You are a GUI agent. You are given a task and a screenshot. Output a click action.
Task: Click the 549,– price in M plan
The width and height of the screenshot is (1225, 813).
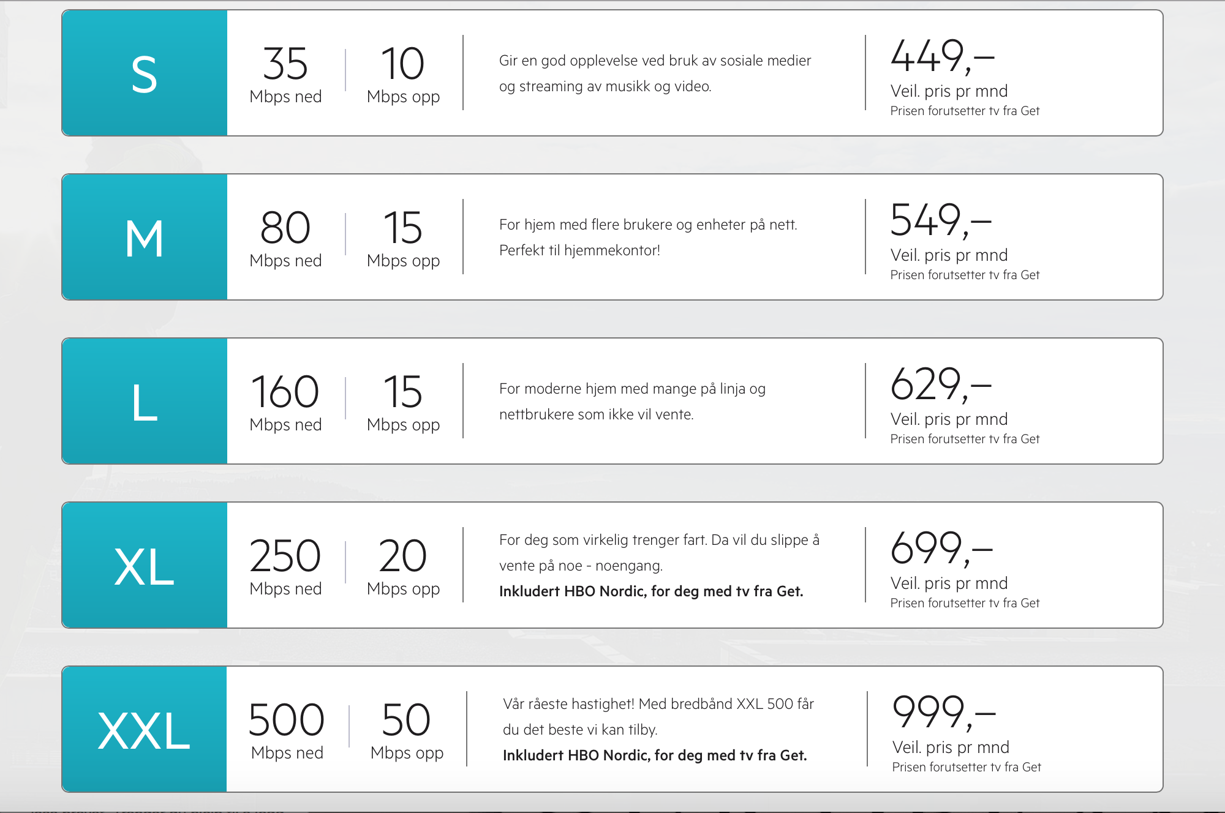[x=941, y=220]
